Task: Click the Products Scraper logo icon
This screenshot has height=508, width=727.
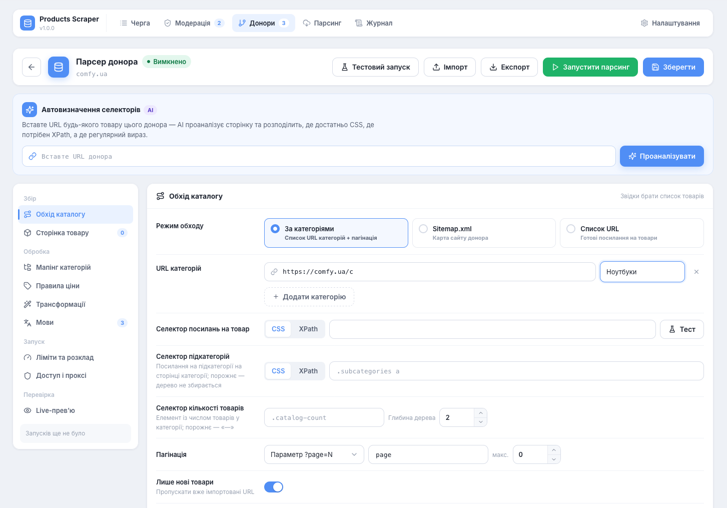Action: [28, 23]
